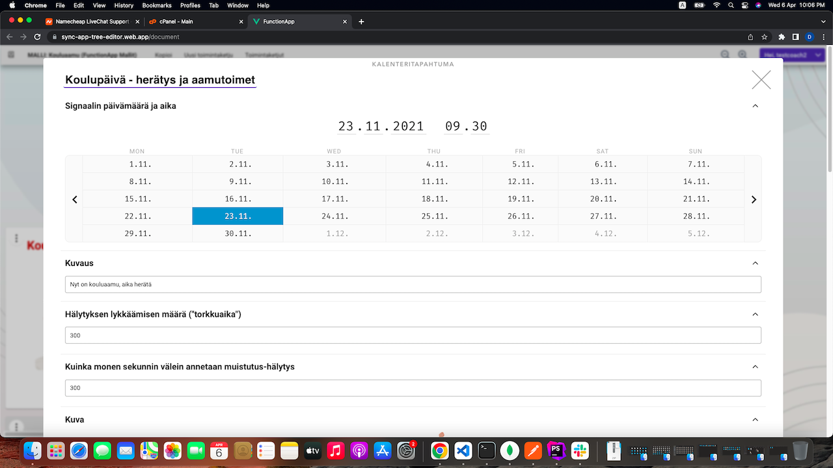Go to next month in calendar
833x468 pixels.
(x=754, y=200)
